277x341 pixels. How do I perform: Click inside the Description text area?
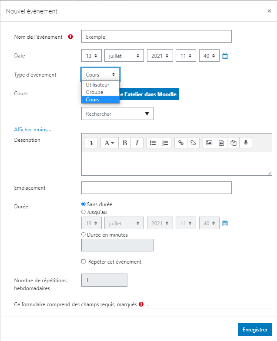[x=177, y=164]
